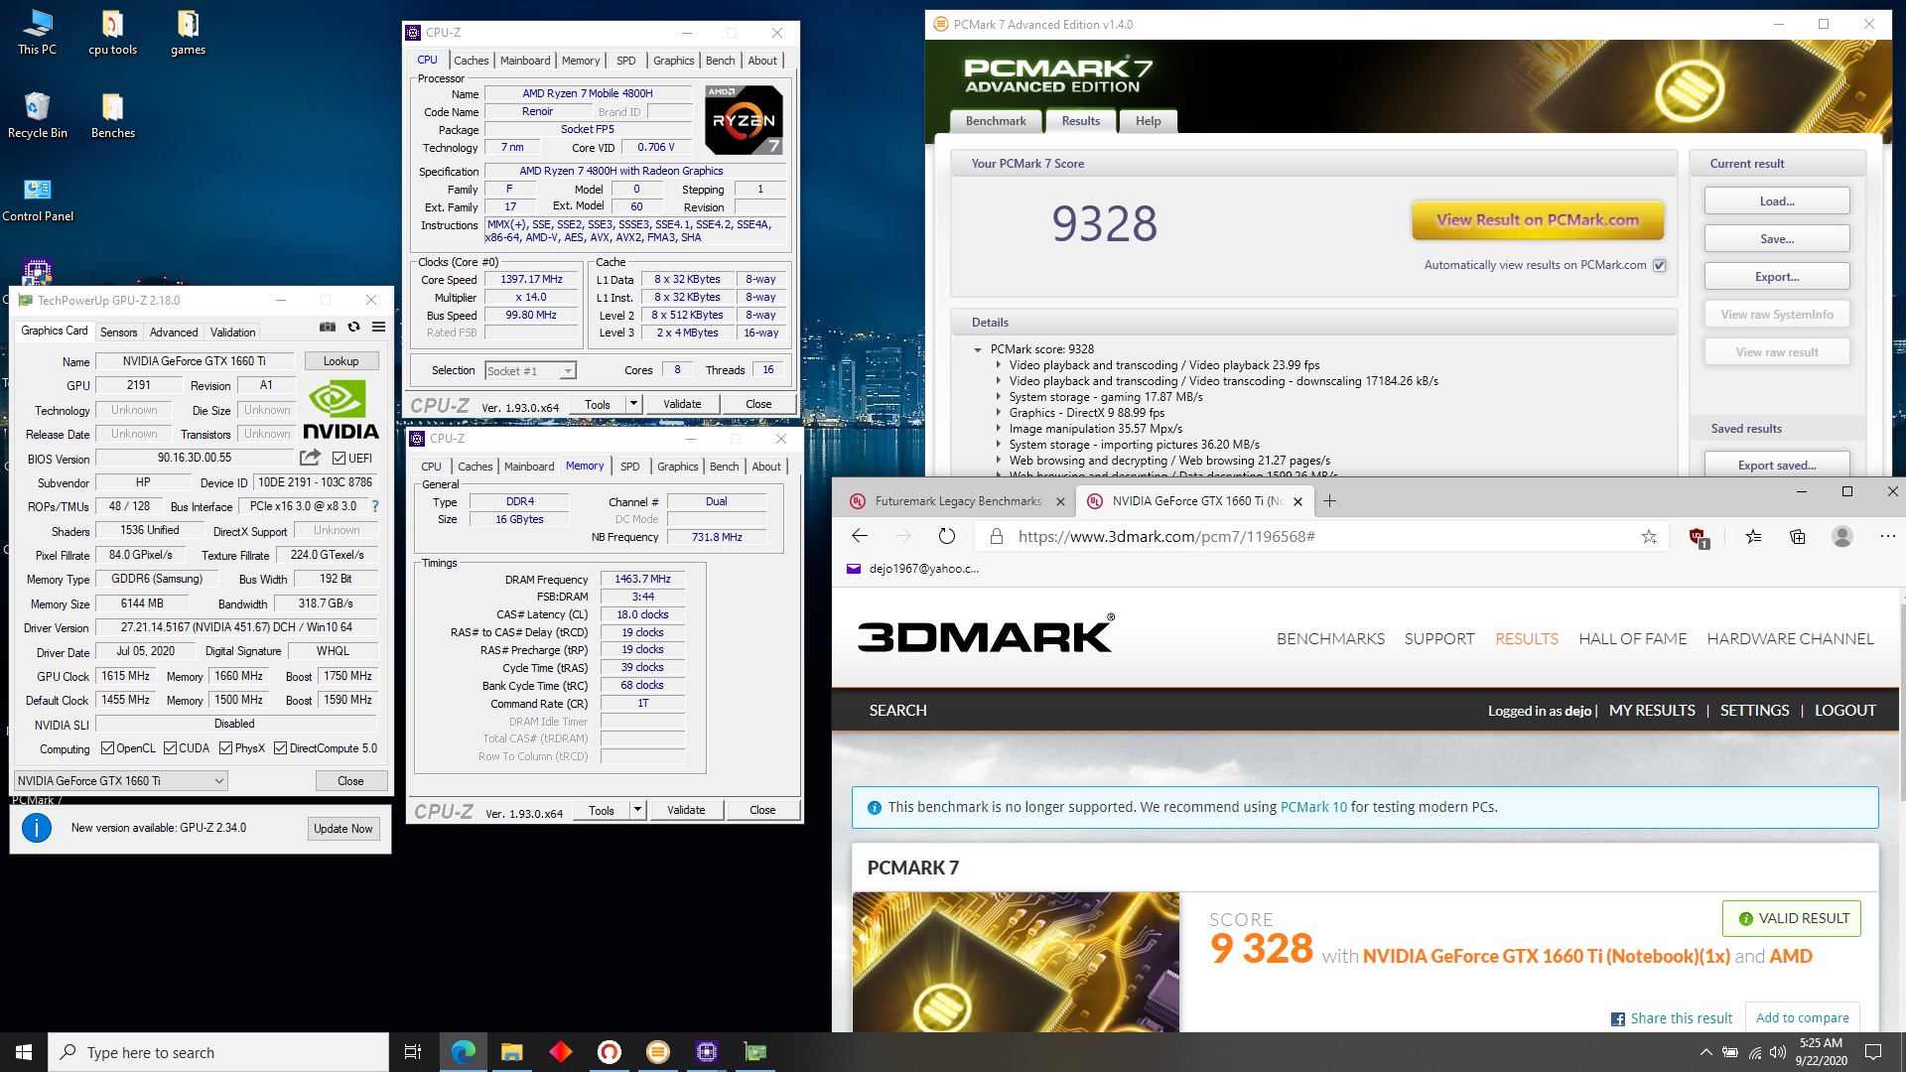Open the system tray overflow chevron

point(1705,1052)
